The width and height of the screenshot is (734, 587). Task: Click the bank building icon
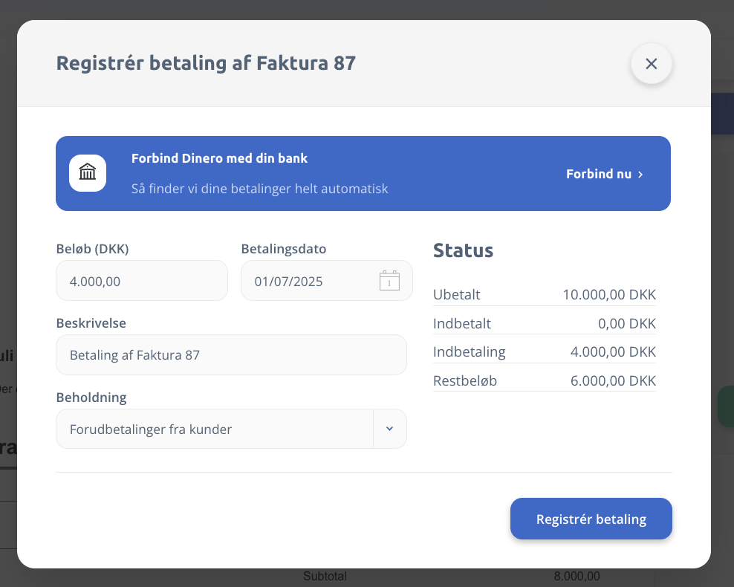[88, 173]
